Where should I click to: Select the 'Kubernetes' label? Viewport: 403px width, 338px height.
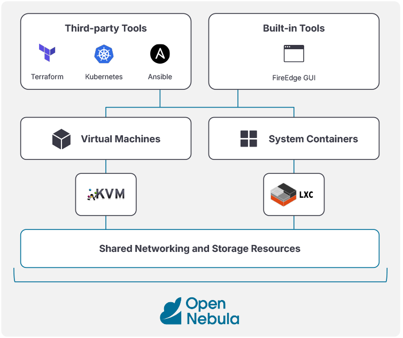click(104, 76)
